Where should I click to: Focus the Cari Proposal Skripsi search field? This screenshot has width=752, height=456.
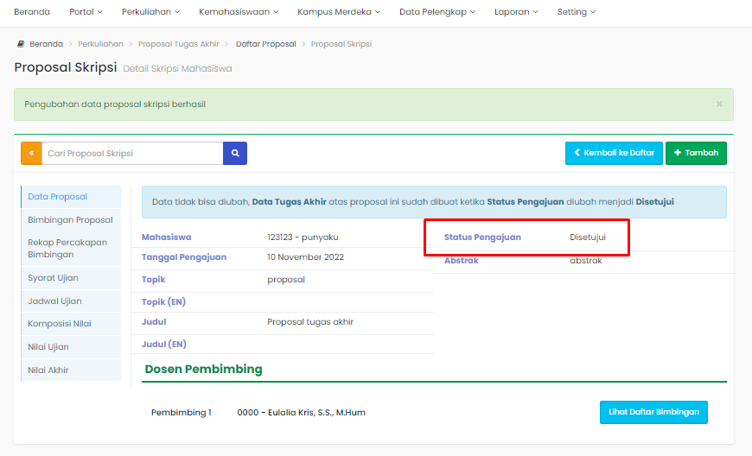pos(132,153)
